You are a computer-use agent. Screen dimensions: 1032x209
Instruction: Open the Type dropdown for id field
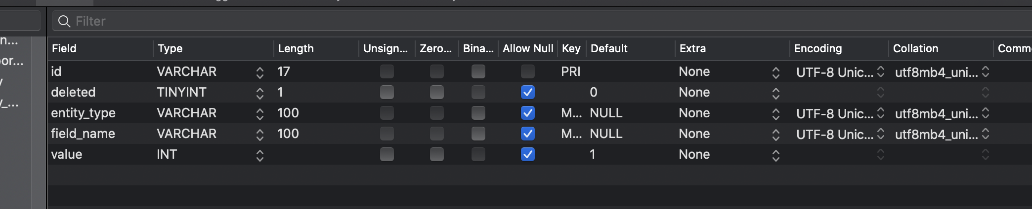click(260, 72)
